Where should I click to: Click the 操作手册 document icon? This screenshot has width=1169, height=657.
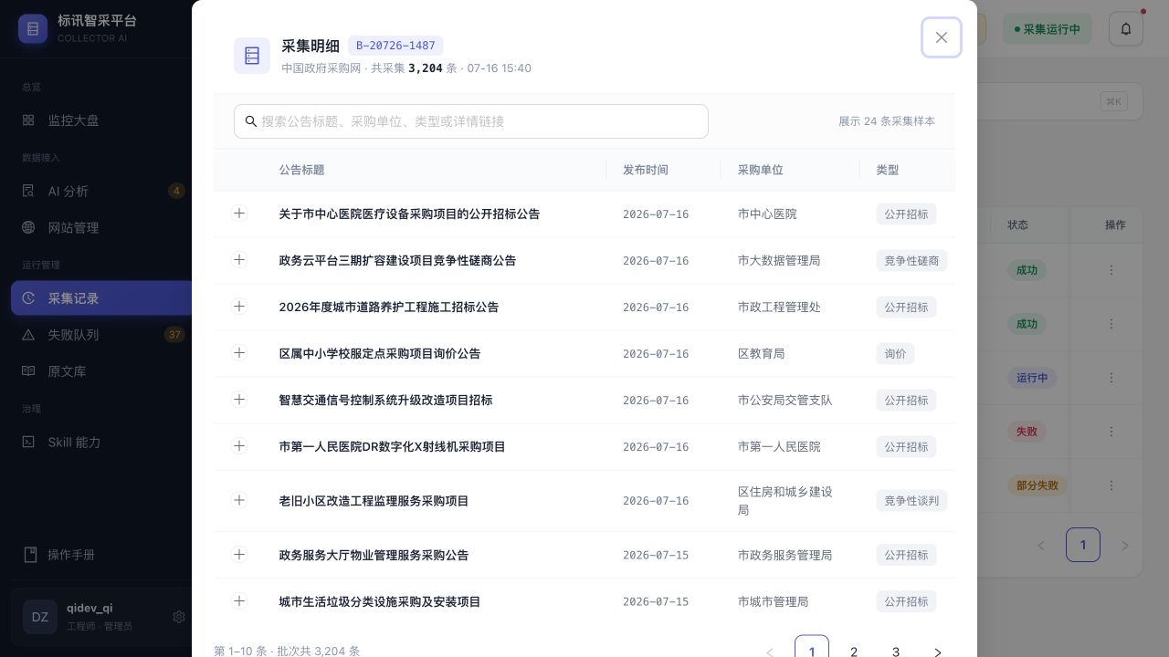pyautogui.click(x=30, y=555)
